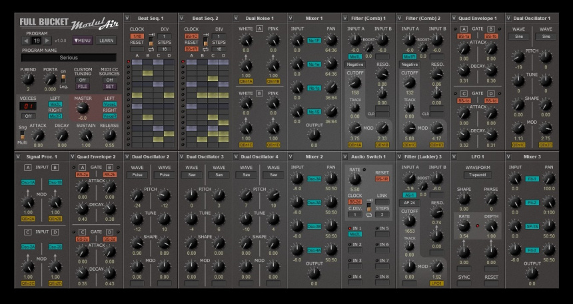The height and width of the screenshot is (304, 573).
Task: Click the red Voices number display
Action: tap(28, 106)
